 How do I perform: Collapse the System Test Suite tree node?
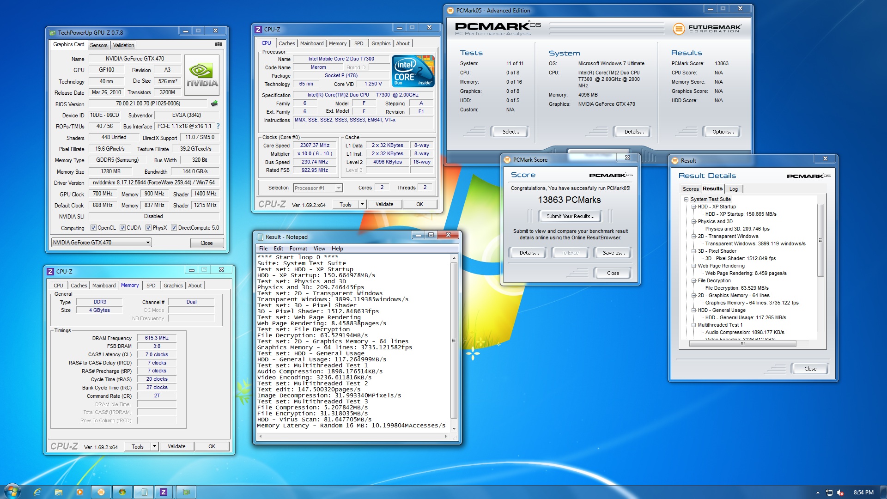[687, 200]
